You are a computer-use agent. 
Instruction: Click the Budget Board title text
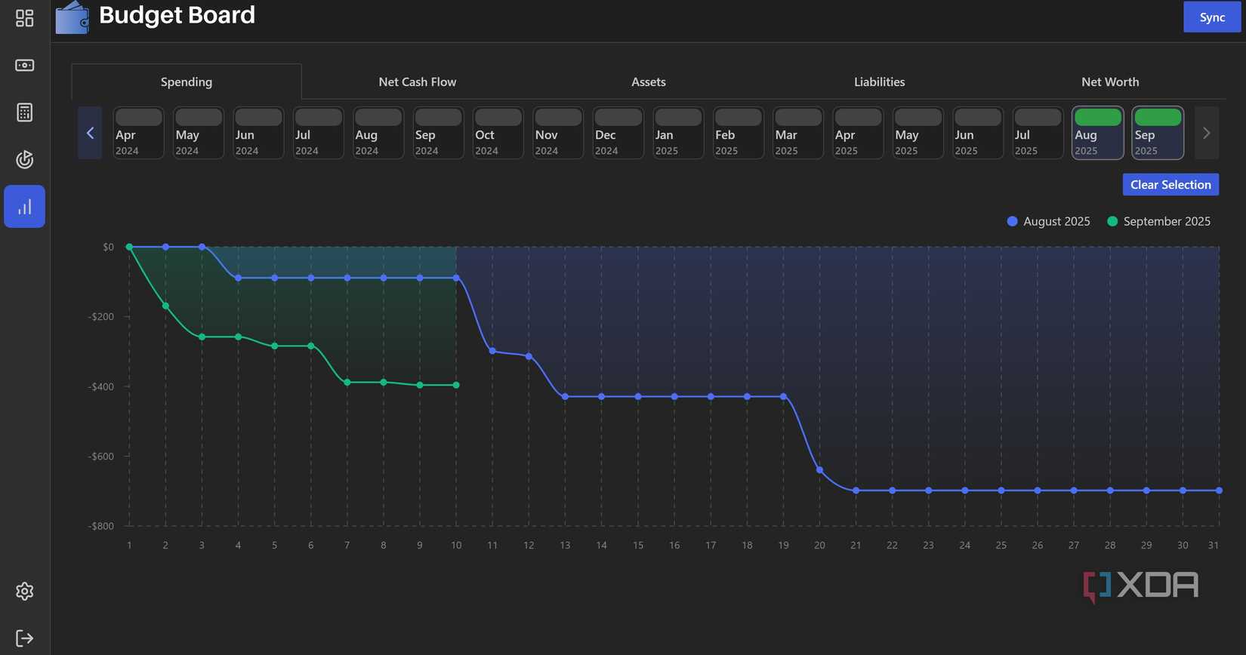(177, 15)
